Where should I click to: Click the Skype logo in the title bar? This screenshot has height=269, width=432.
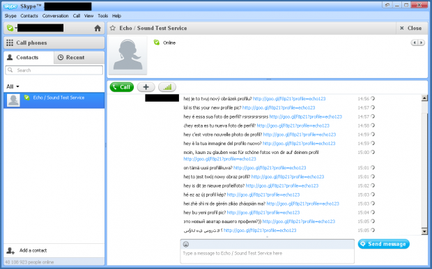[x=10, y=6]
